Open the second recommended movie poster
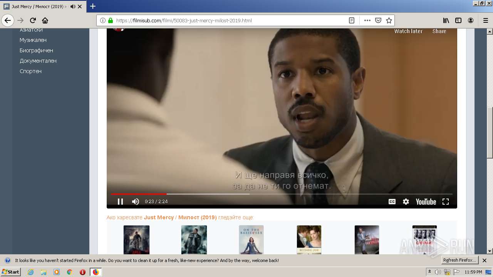 click(x=194, y=240)
